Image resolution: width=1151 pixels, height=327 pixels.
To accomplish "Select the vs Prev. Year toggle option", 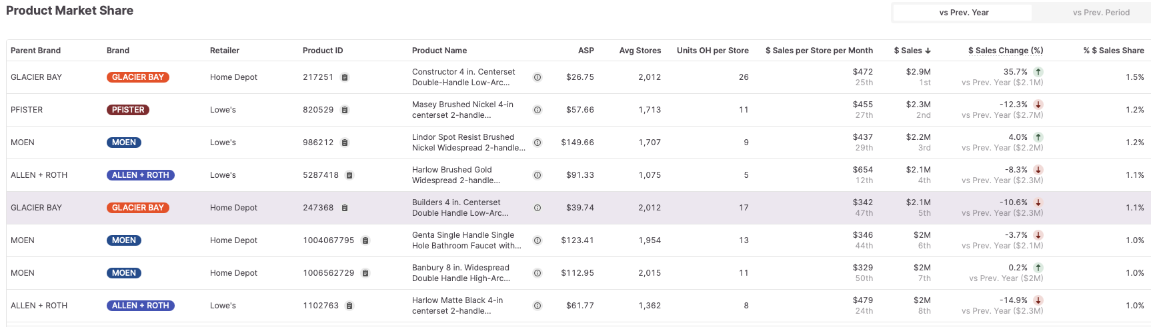I will pyautogui.click(x=964, y=13).
